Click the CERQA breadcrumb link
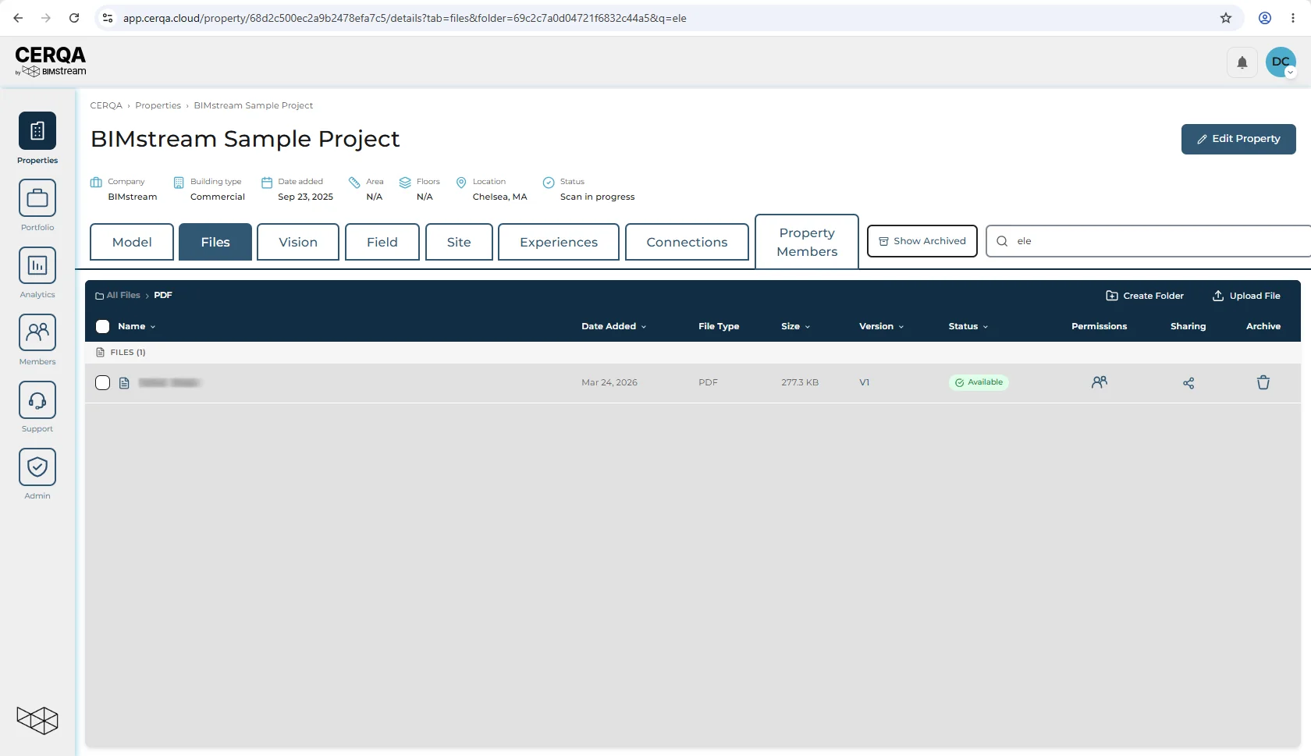Screen dimensions: 1311x756 click(x=106, y=105)
